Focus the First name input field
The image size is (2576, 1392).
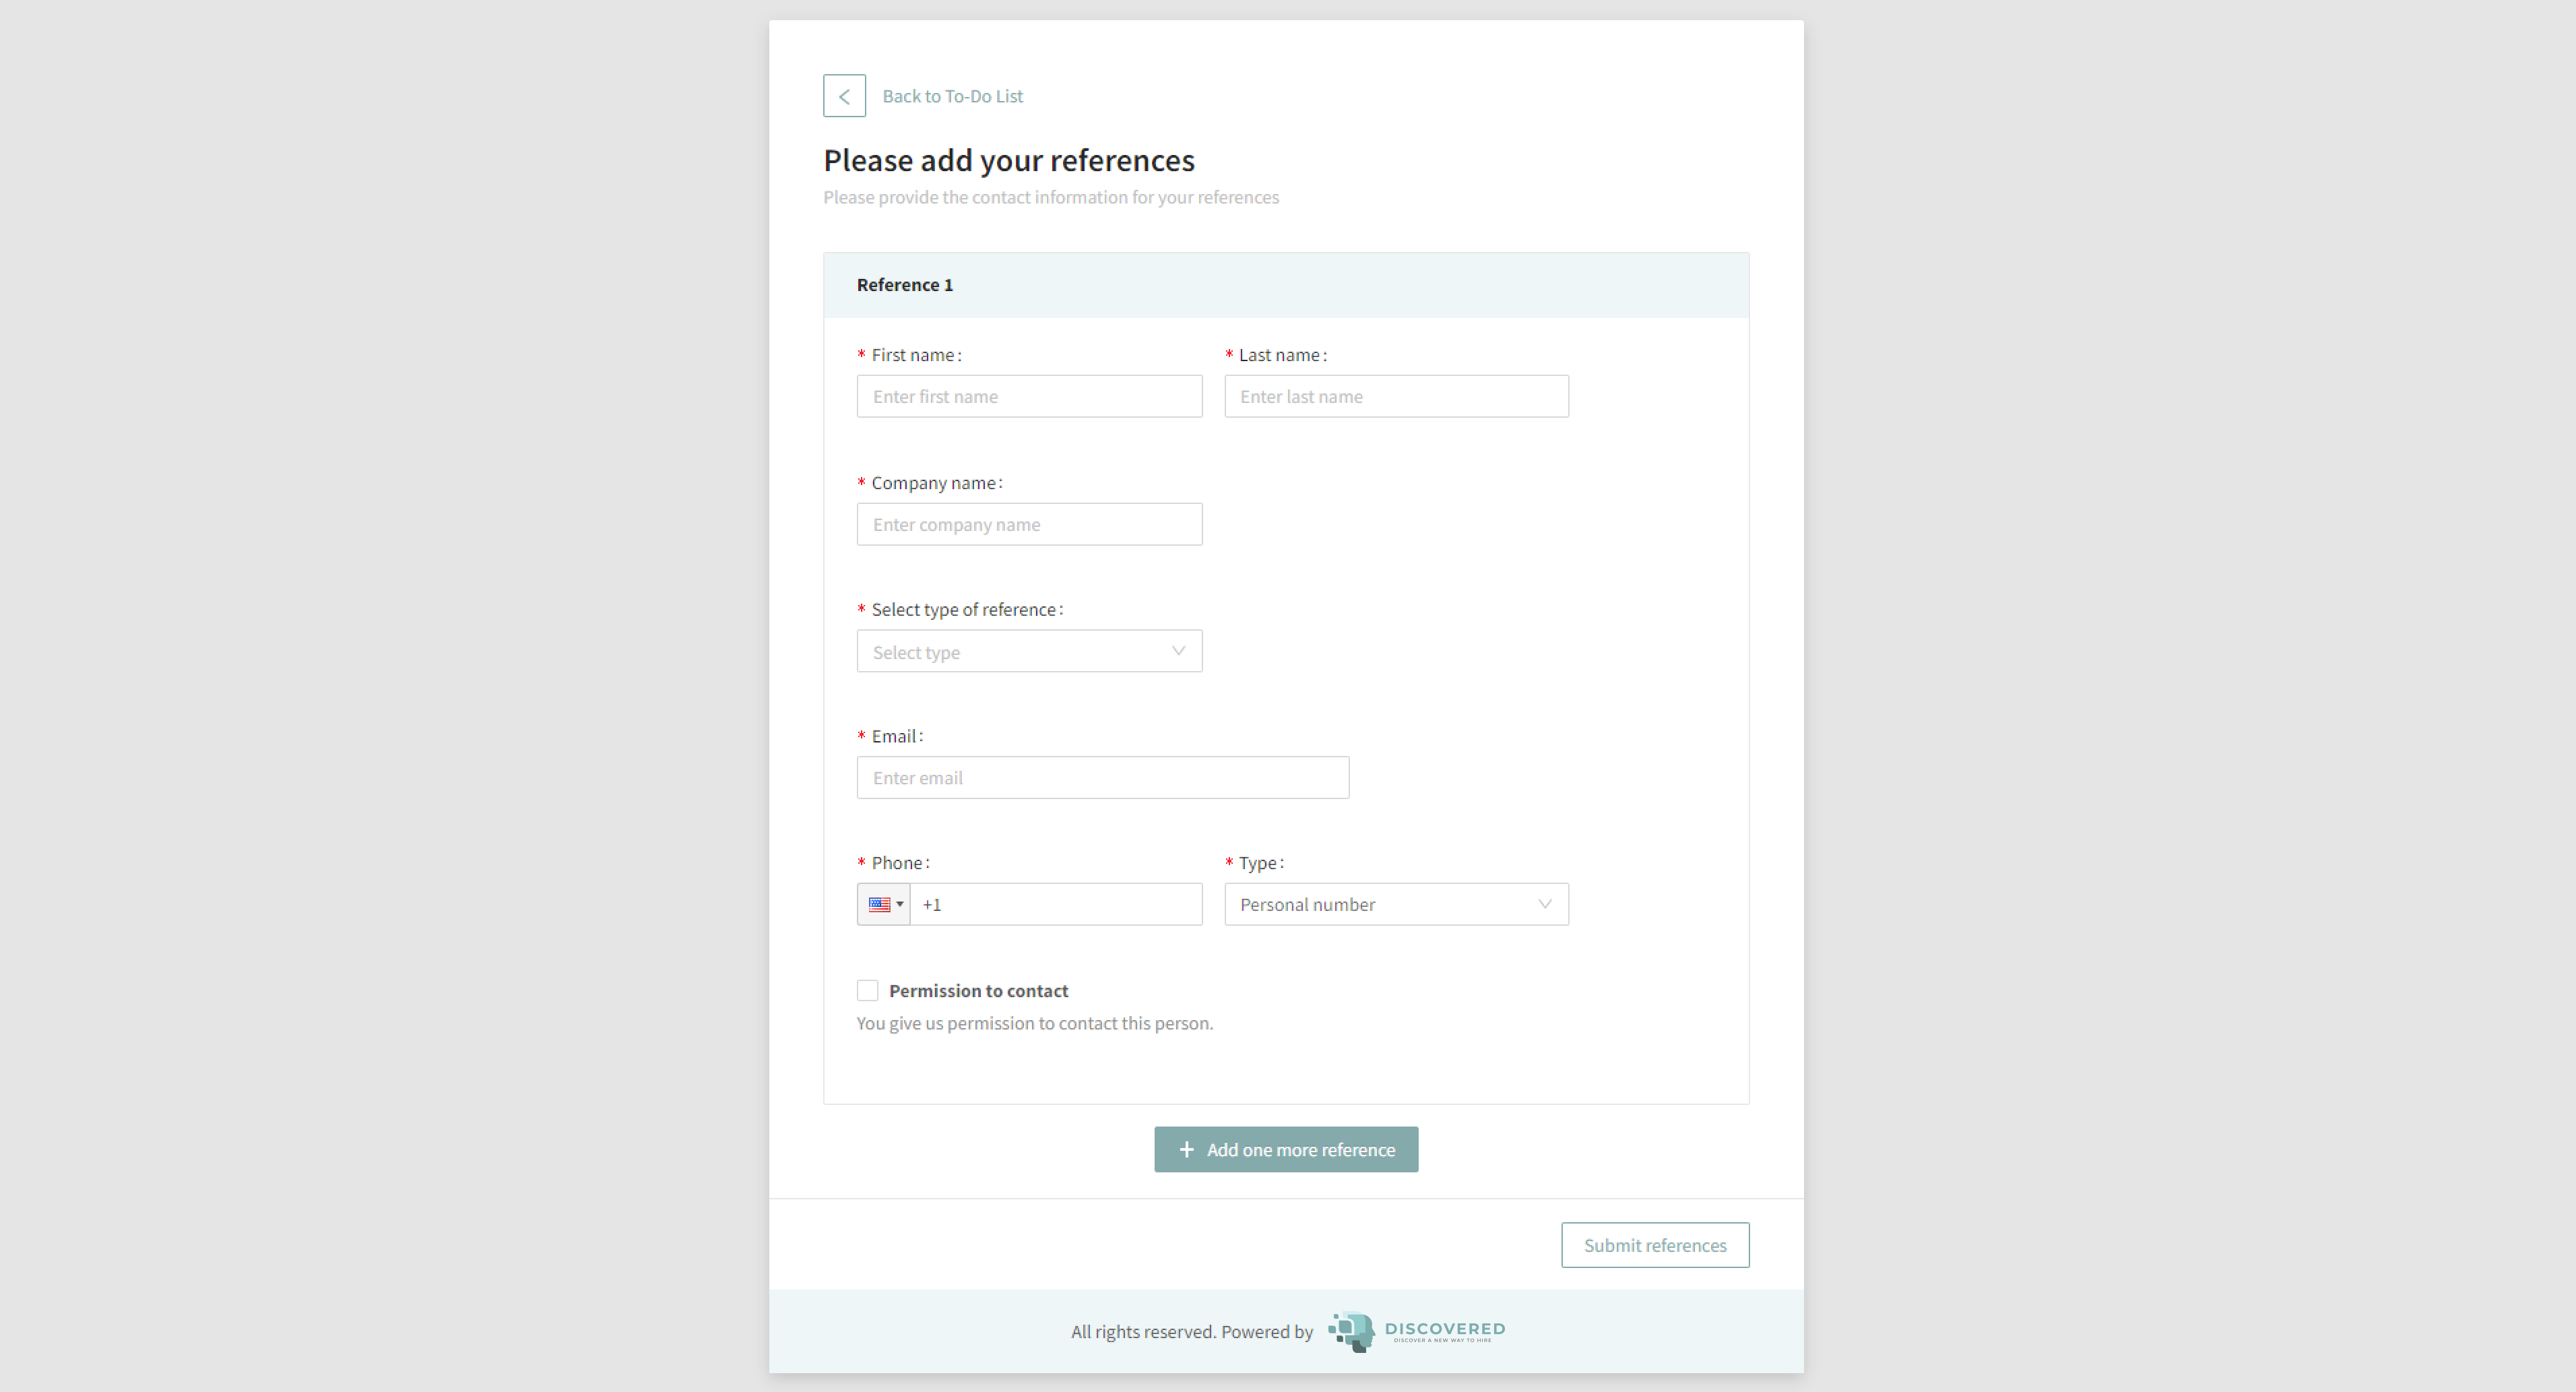click(x=1028, y=396)
